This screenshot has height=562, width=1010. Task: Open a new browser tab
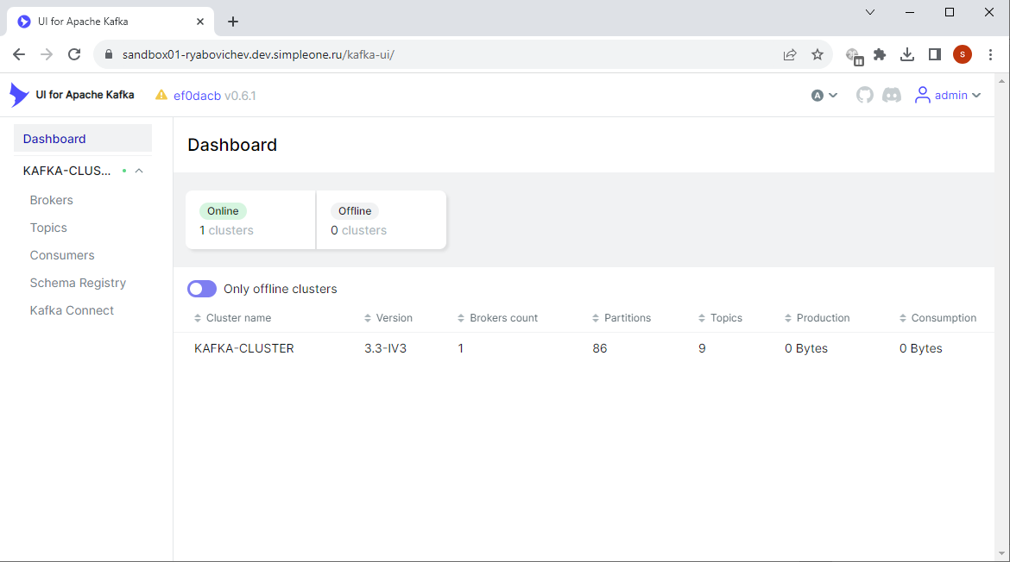point(232,22)
